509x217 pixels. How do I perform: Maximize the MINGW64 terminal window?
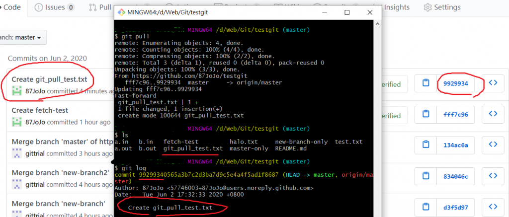(x=347, y=12)
